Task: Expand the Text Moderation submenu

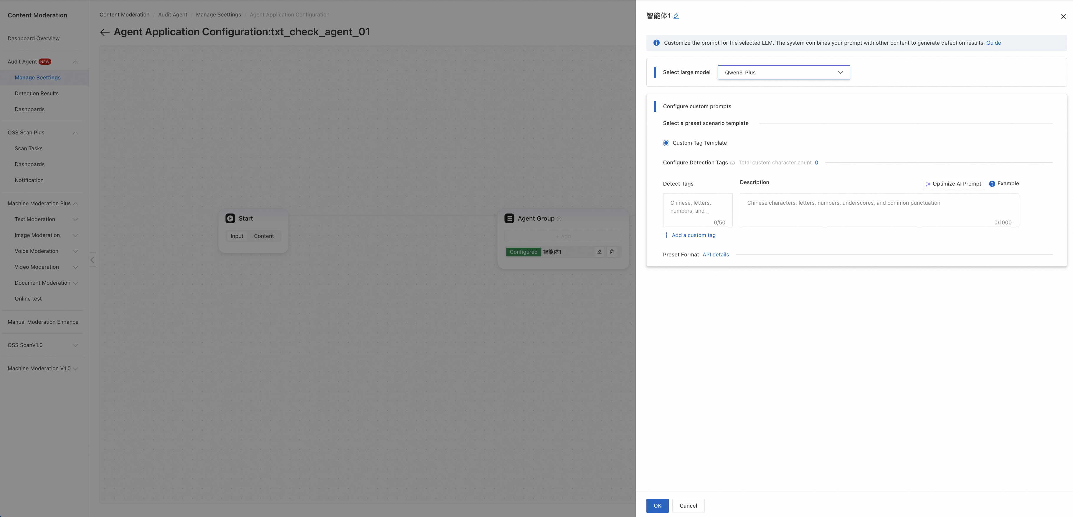Action: click(75, 220)
